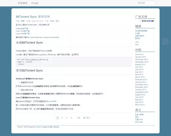Jump to page 92 in pagination
The image size is (171, 136).
(x=79, y=118)
